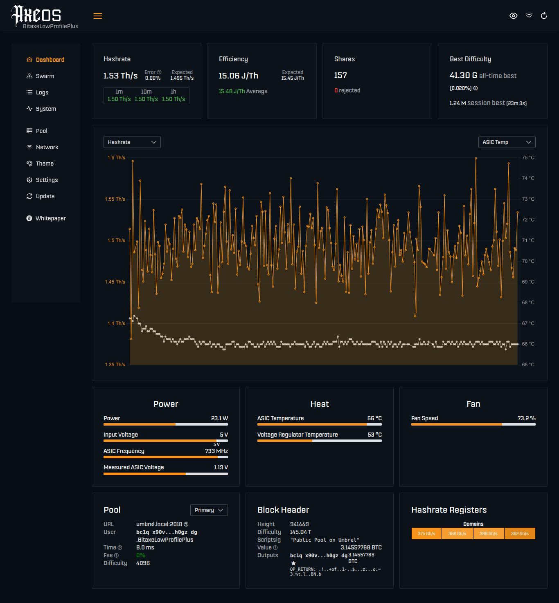Screen dimensions: 559x603
Task: Toggle the eye privacy icon in header
Action: pos(514,16)
